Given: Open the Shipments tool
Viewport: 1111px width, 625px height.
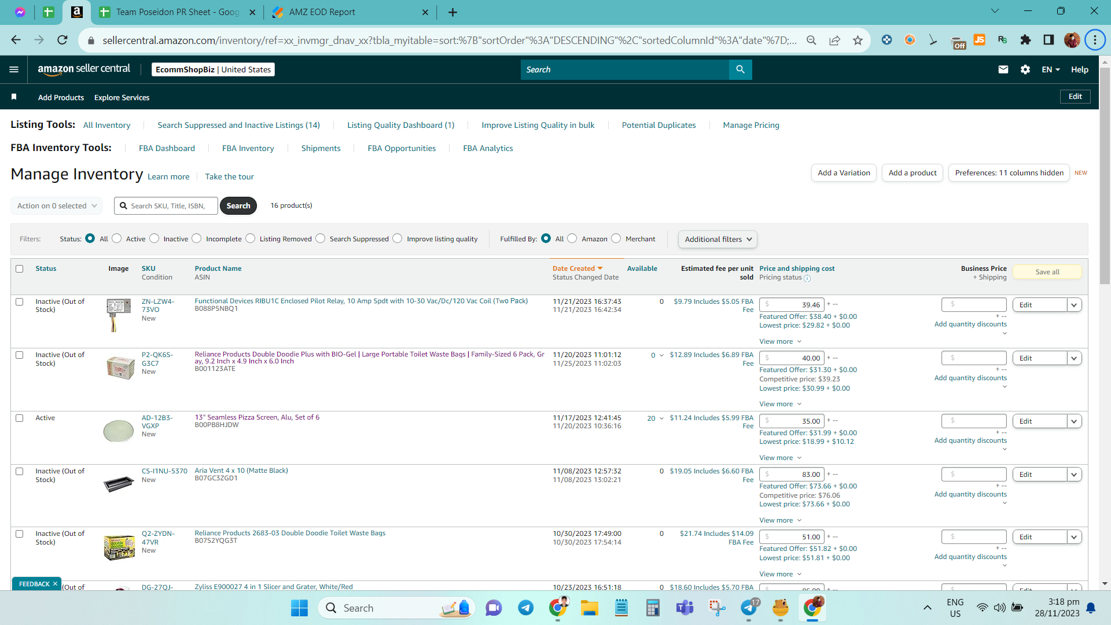Looking at the screenshot, I should 321,148.
